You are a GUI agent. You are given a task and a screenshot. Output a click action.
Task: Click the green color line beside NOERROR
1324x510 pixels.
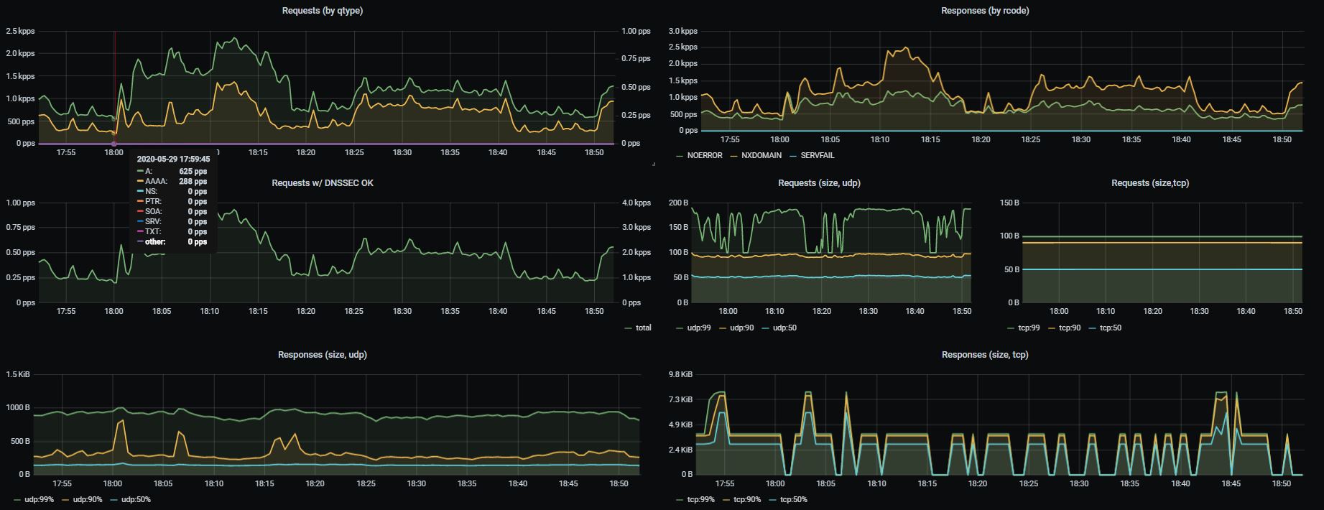coord(680,156)
